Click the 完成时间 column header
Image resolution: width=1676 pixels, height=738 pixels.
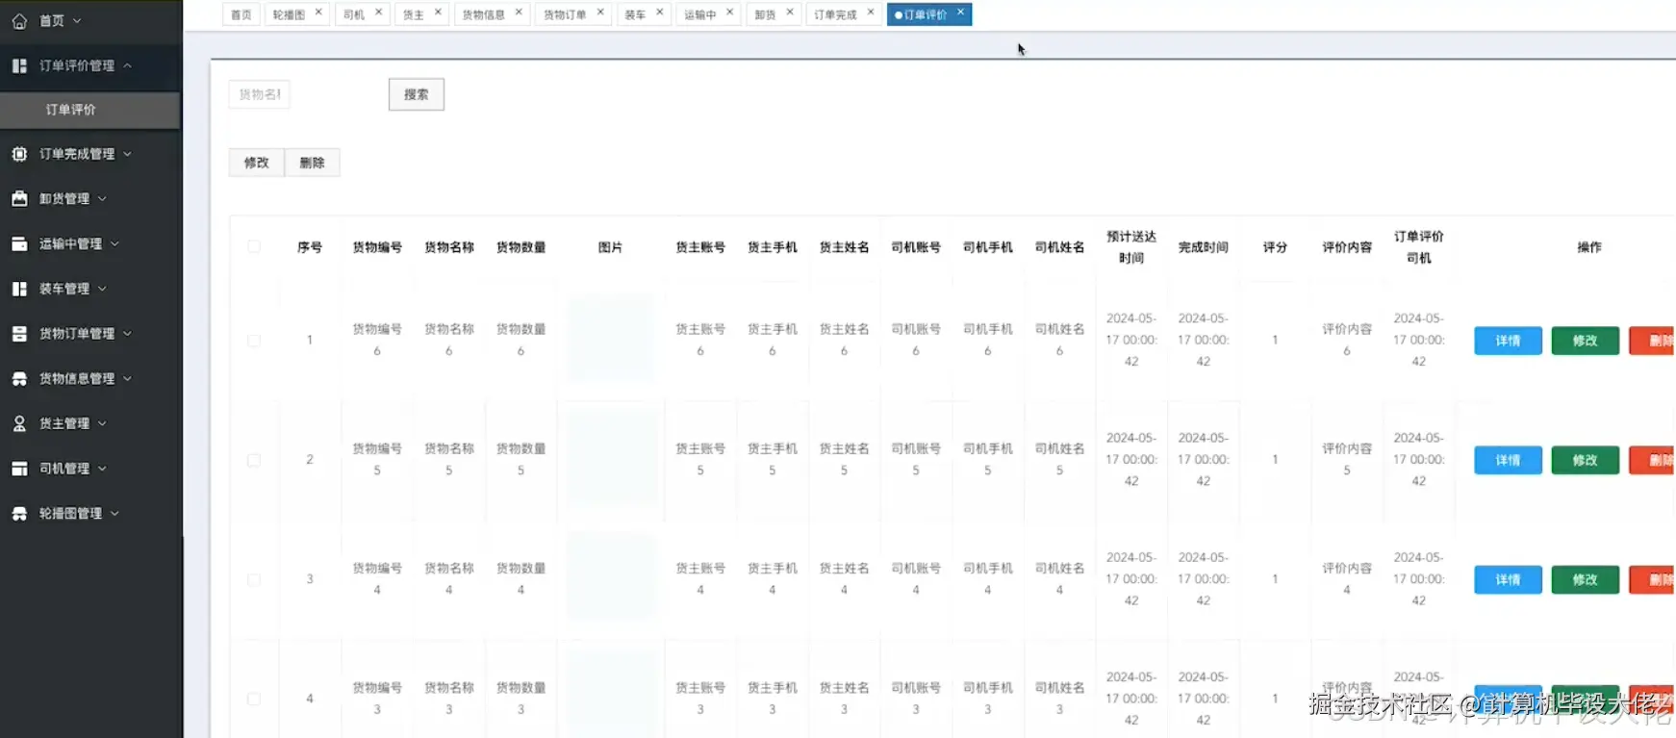[x=1203, y=247]
